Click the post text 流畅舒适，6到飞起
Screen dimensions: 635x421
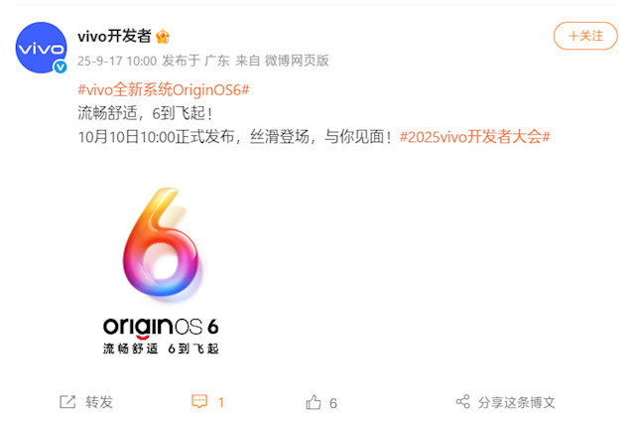tap(145, 113)
